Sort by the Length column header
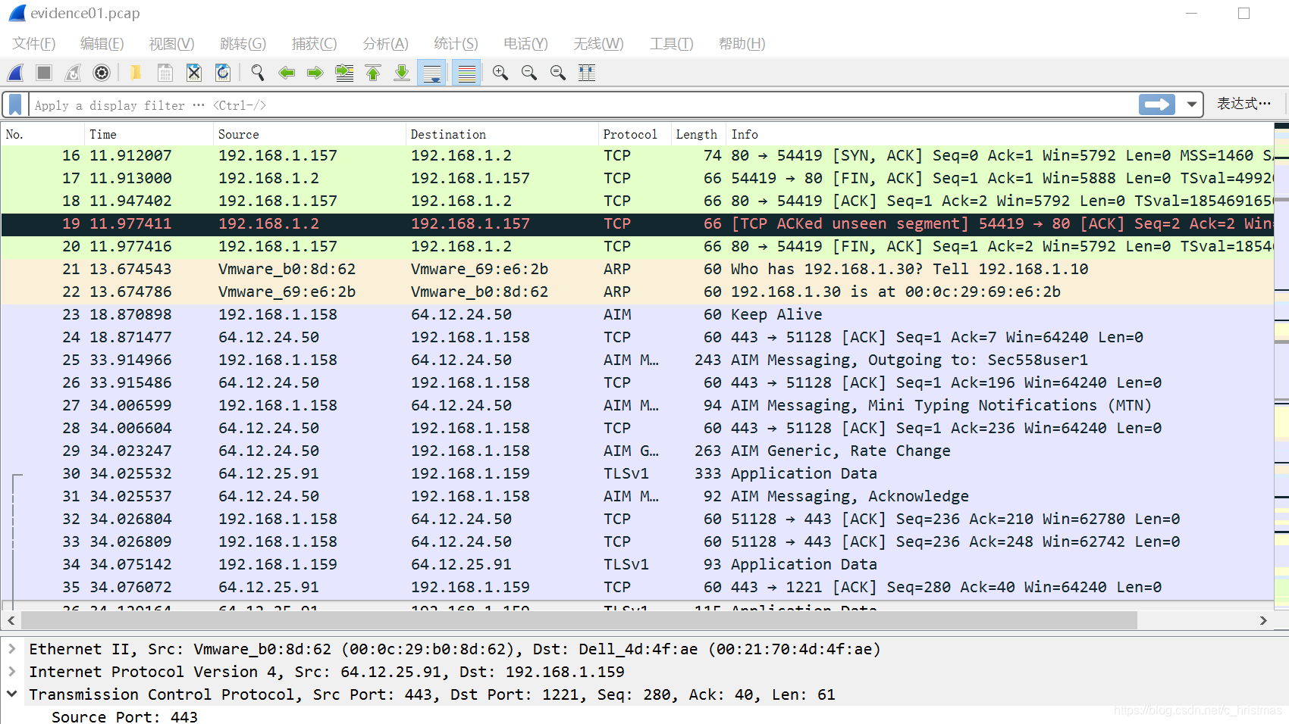The height and width of the screenshot is (724, 1289). pyautogui.click(x=698, y=134)
